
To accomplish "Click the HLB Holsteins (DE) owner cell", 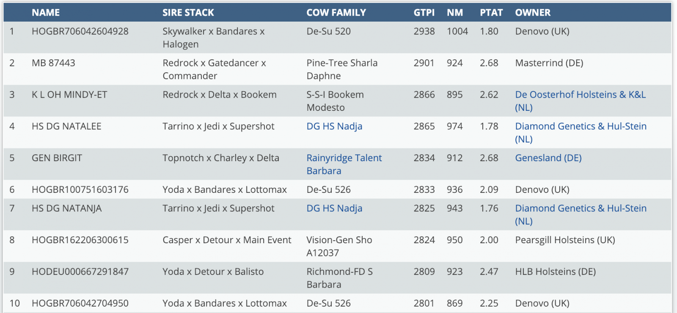I will pyautogui.click(x=555, y=272).
